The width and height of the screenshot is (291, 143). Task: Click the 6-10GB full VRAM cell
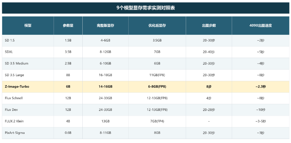point(105,64)
